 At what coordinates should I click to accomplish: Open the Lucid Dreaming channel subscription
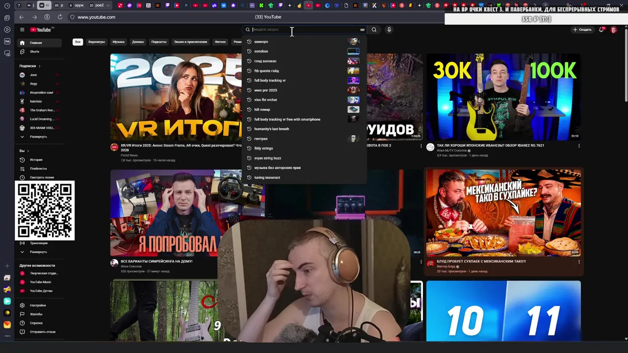coord(40,119)
